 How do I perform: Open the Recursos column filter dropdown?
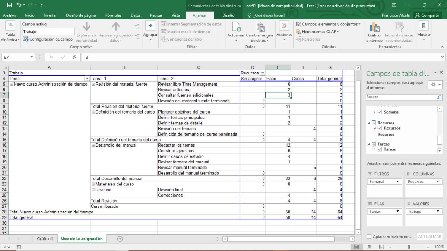[x=262, y=73]
